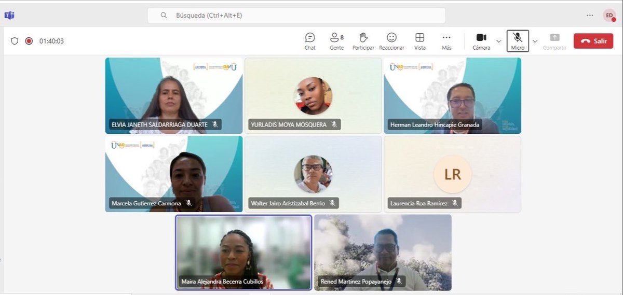Click muted mic icon beside Rened Martinez
623x295 pixels.
click(399, 282)
